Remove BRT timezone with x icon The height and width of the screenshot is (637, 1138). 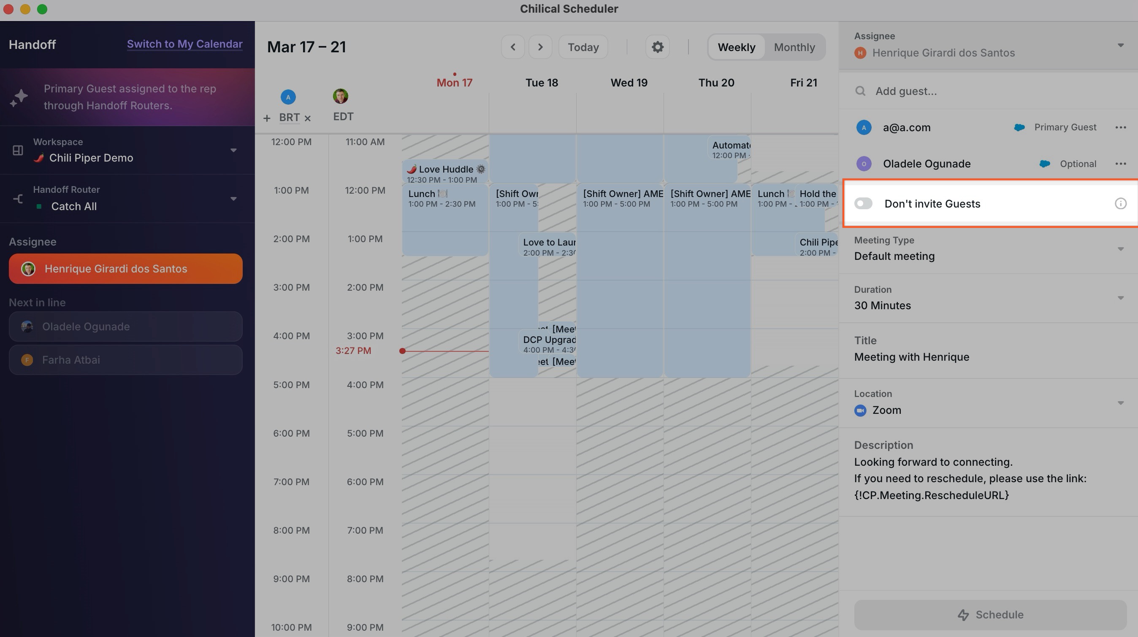point(307,118)
